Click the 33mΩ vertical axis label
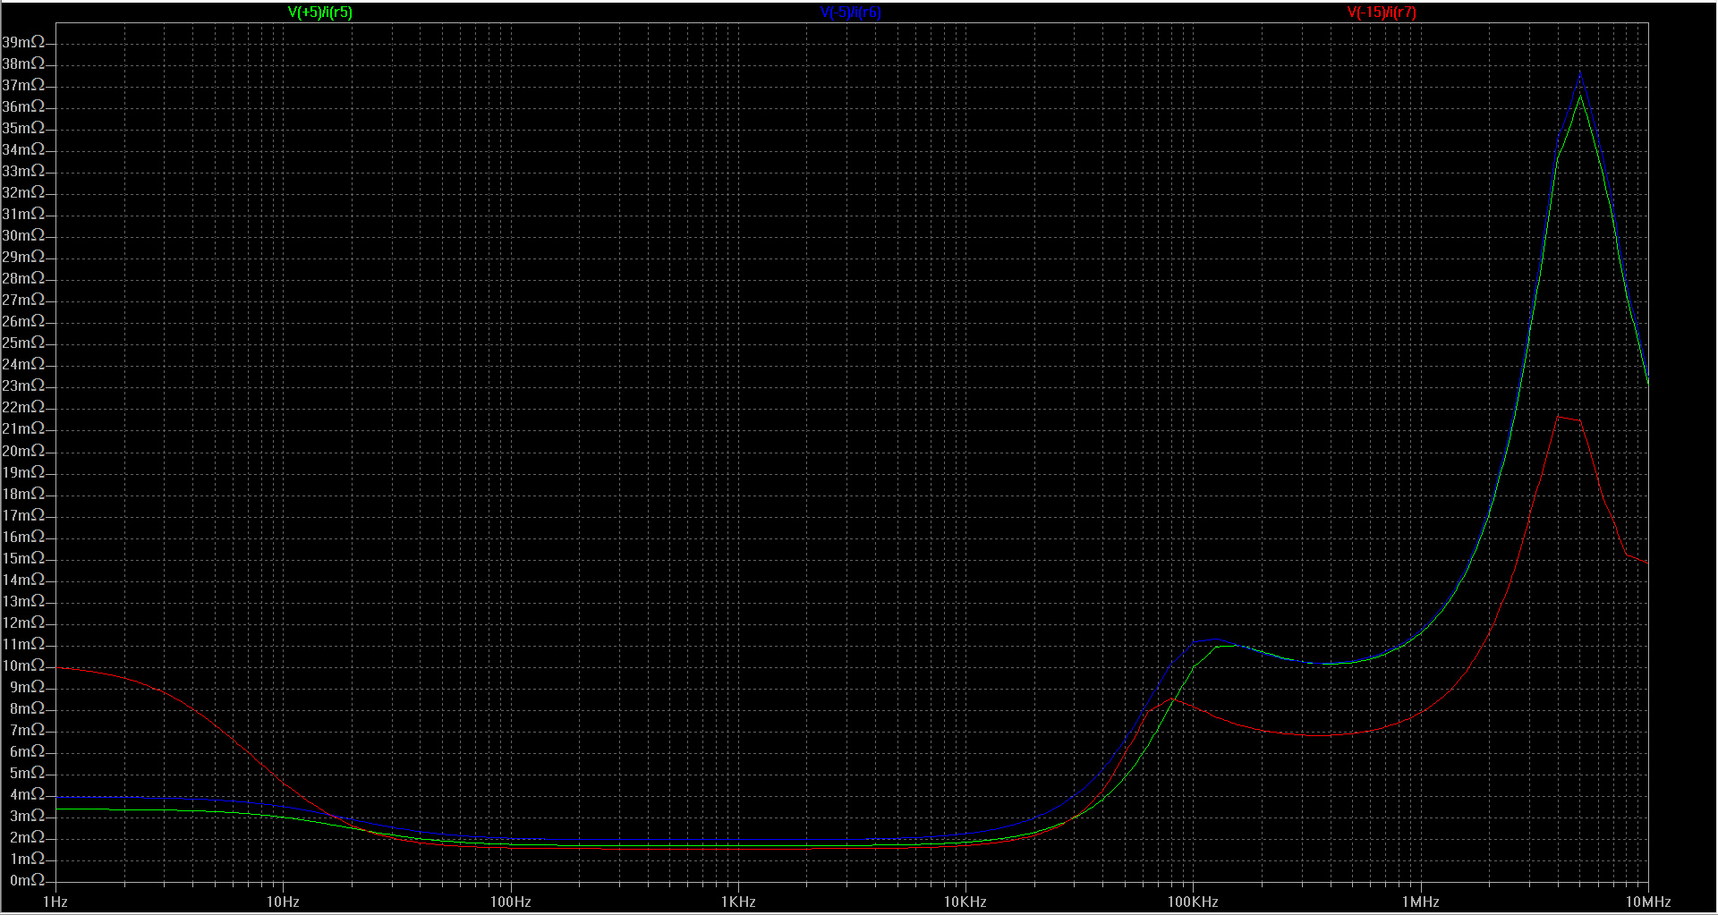1718x915 pixels. click(x=23, y=171)
